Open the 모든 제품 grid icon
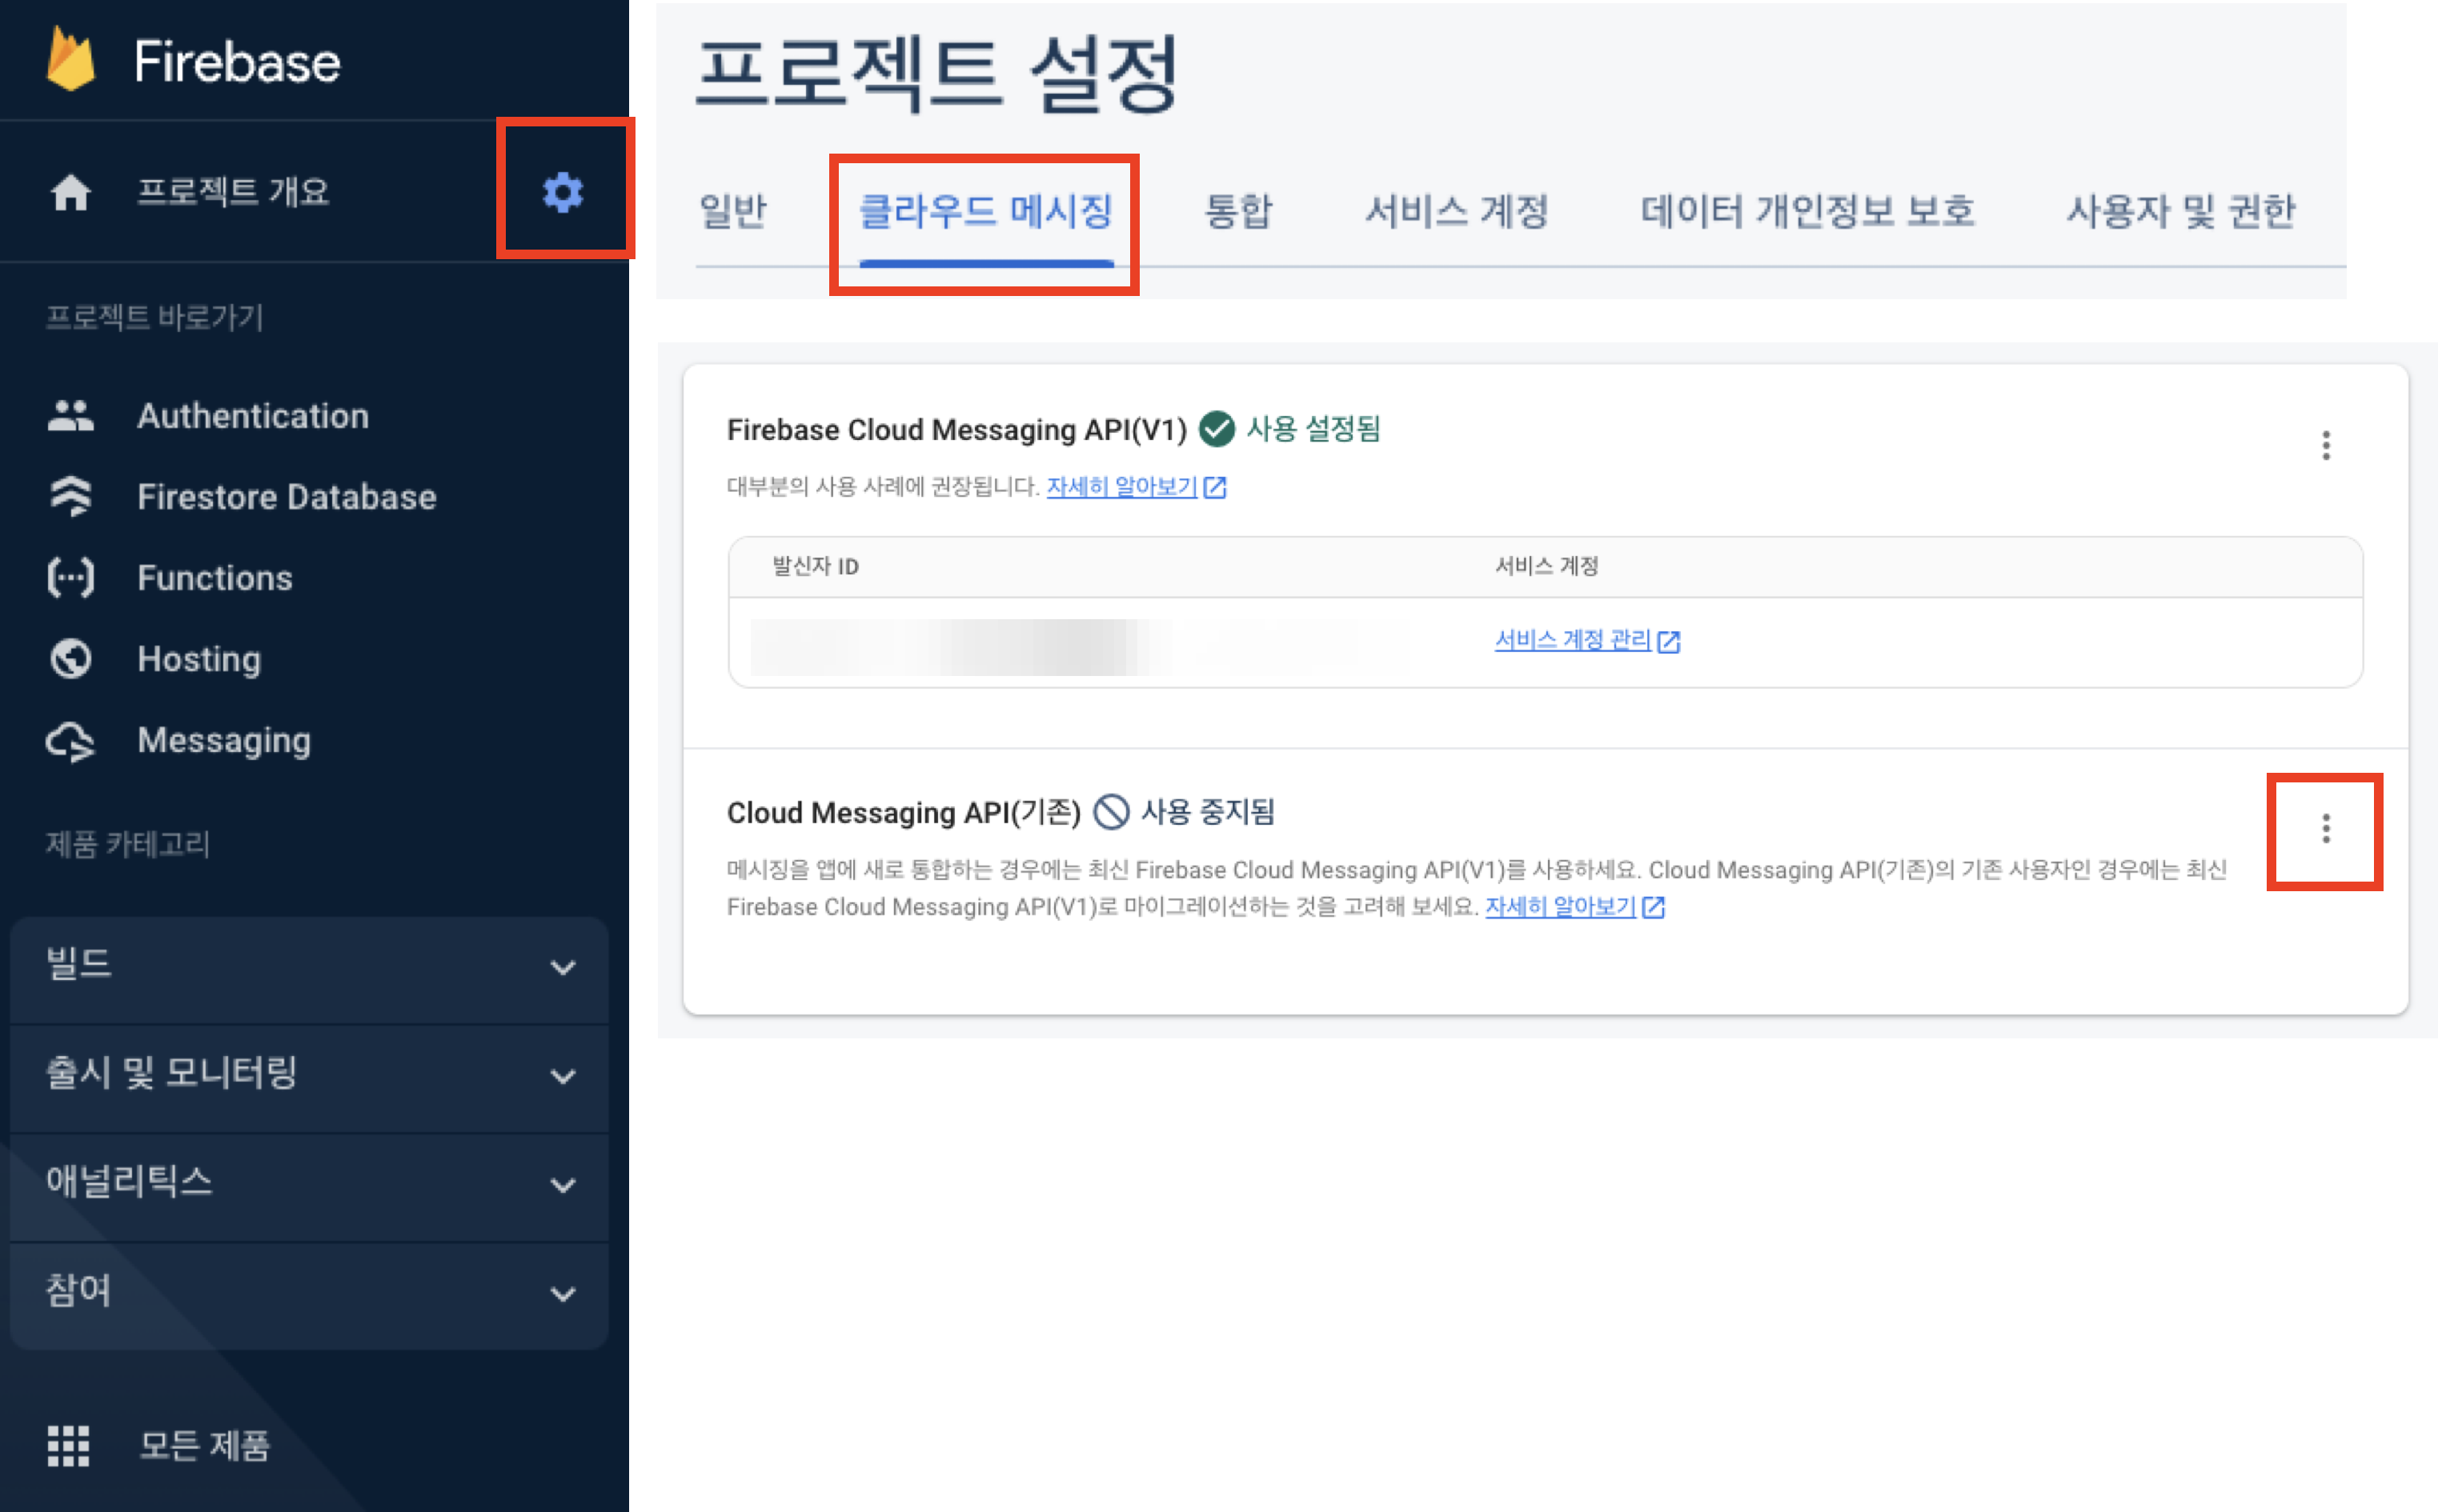The image size is (2438, 1512). point(69,1445)
